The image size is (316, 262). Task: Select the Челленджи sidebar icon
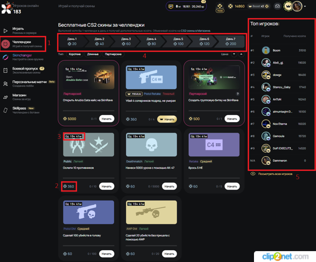[x=5, y=44]
